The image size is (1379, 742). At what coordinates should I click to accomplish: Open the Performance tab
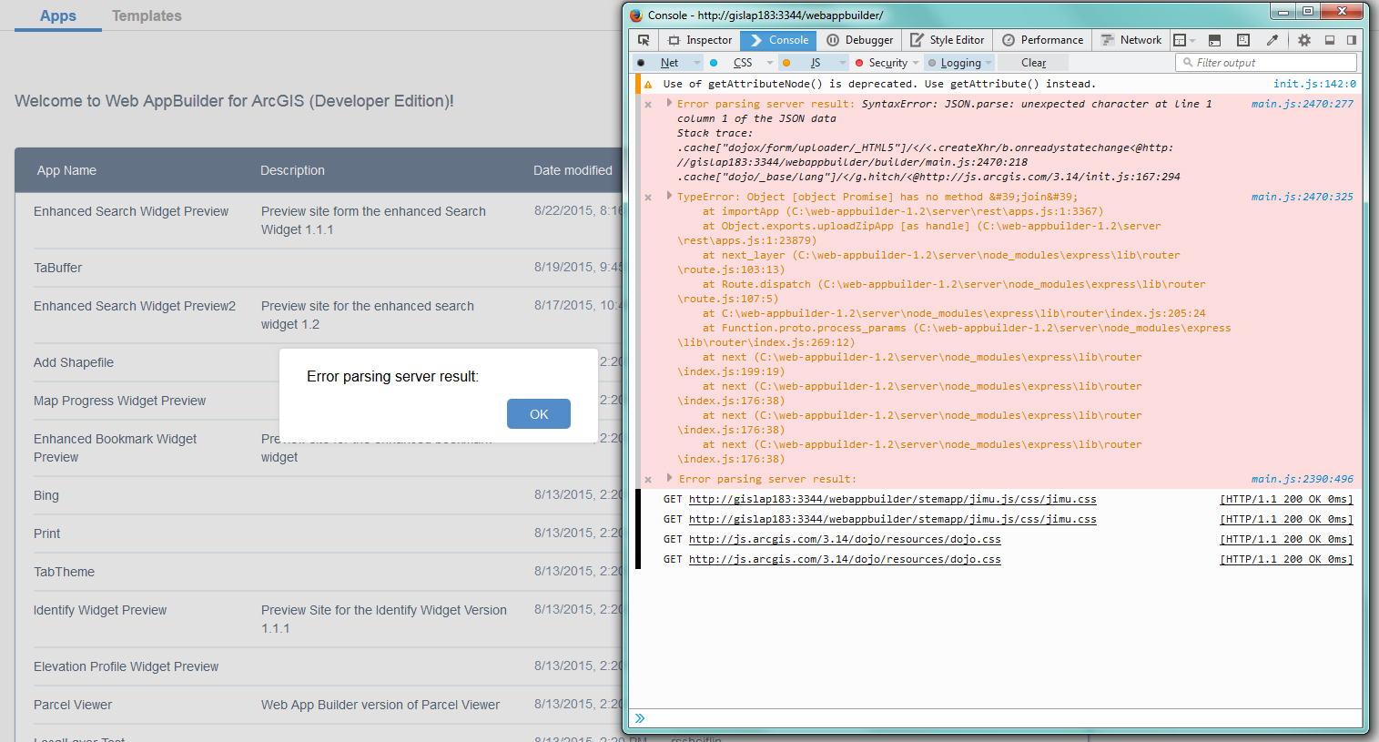click(x=1042, y=40)
